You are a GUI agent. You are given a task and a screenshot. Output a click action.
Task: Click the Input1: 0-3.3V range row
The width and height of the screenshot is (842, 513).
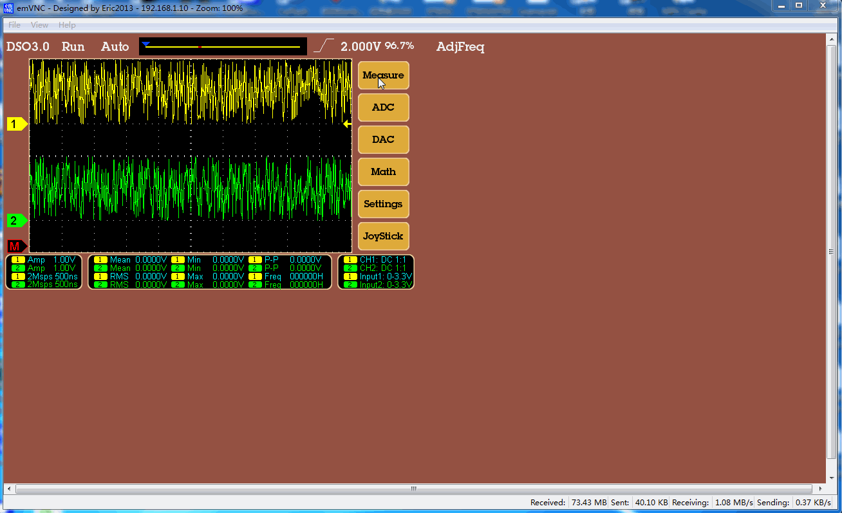pos(377,276)
